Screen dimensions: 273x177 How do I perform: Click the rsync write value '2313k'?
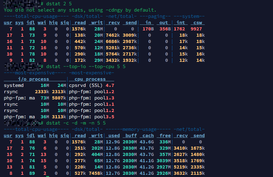point(59,92)
